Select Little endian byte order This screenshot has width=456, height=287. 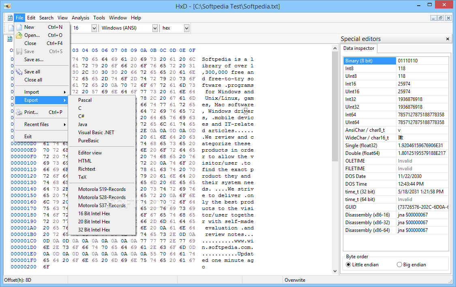[362, 265]
